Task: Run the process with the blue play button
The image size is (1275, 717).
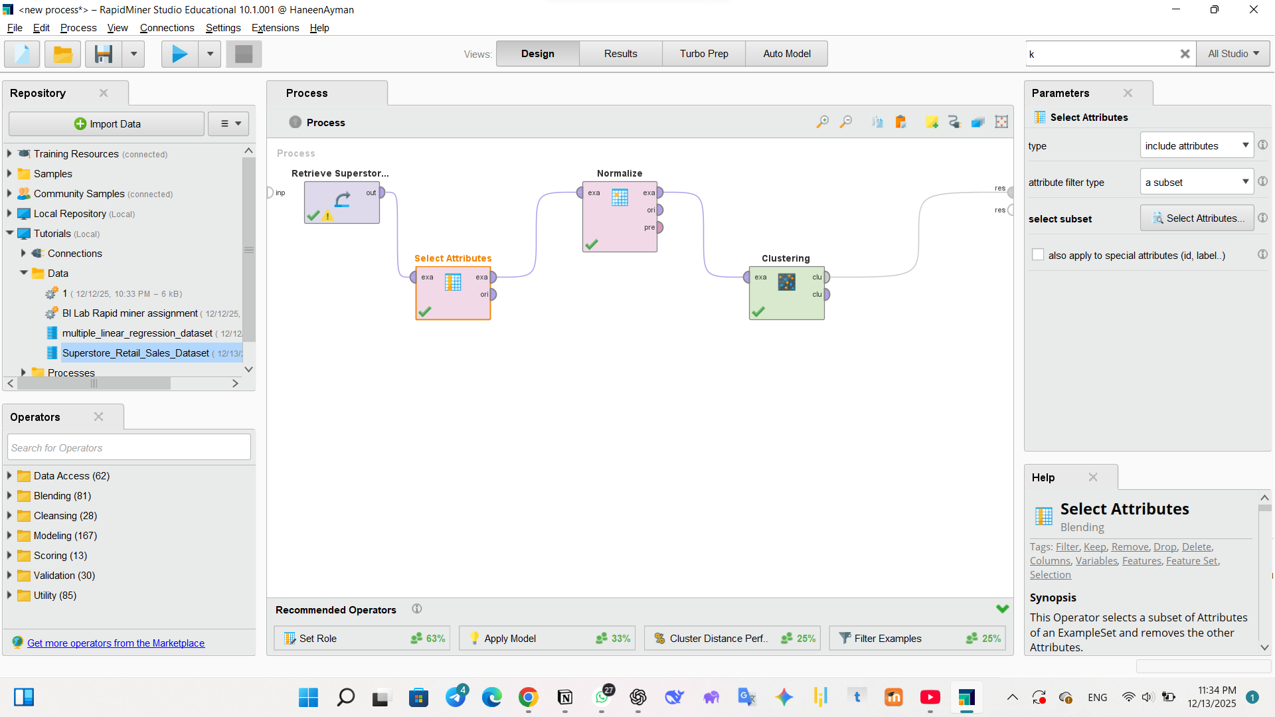Action: point(179,54)
